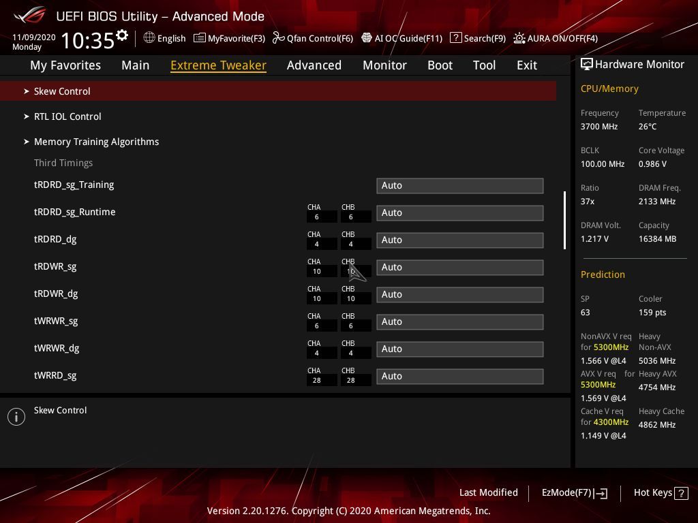Screen dimensions: 698x523
Task: Click the 4862 MHz Heavy Cache value
Action: (657, 425)
